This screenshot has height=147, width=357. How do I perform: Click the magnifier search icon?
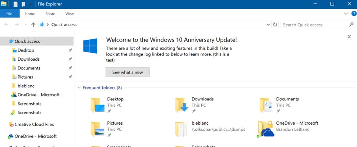(x=351, y=25)
